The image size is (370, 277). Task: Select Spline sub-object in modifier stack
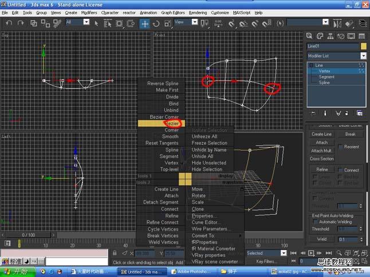(x=324, y=83)
